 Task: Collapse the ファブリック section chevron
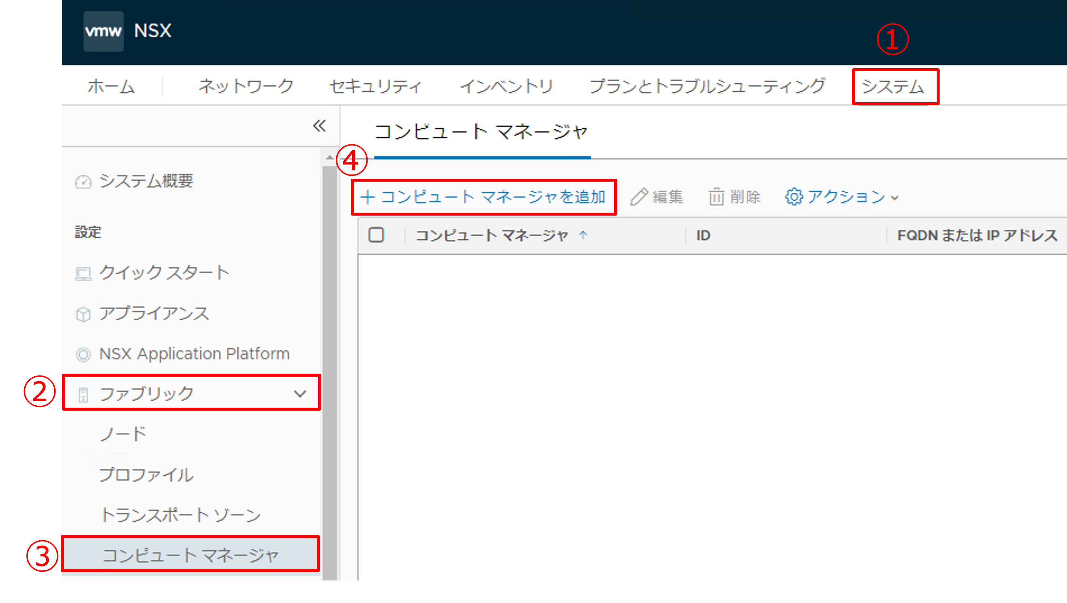[x=300, y=393]
